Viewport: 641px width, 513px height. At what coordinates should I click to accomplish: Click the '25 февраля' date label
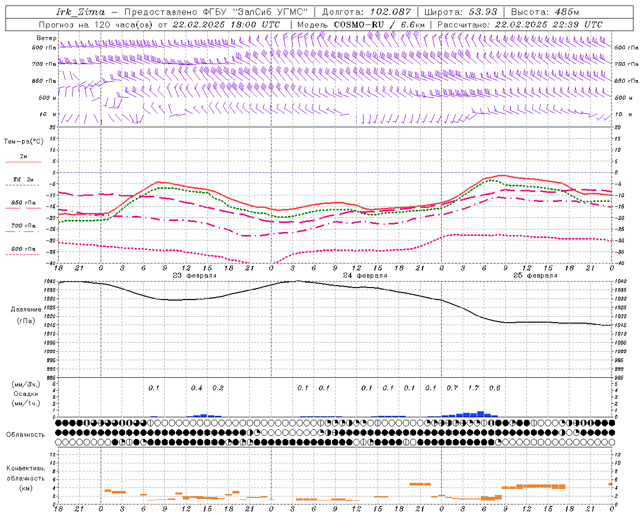535,276
